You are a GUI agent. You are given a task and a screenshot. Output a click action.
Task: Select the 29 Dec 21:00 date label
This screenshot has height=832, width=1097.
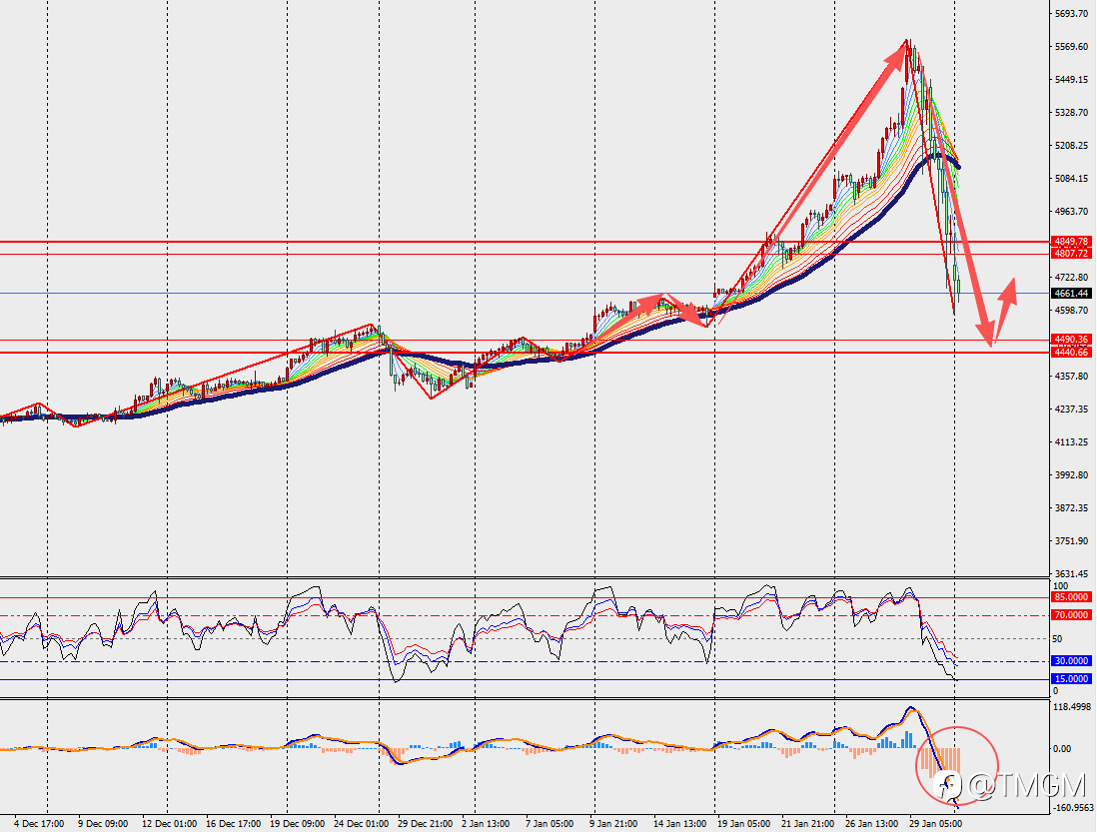[426, 824]
